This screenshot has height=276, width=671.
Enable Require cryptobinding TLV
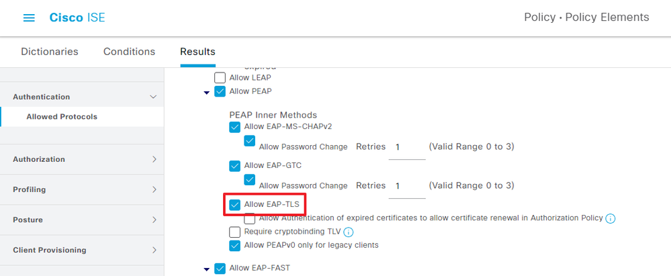tap(234, 232)
